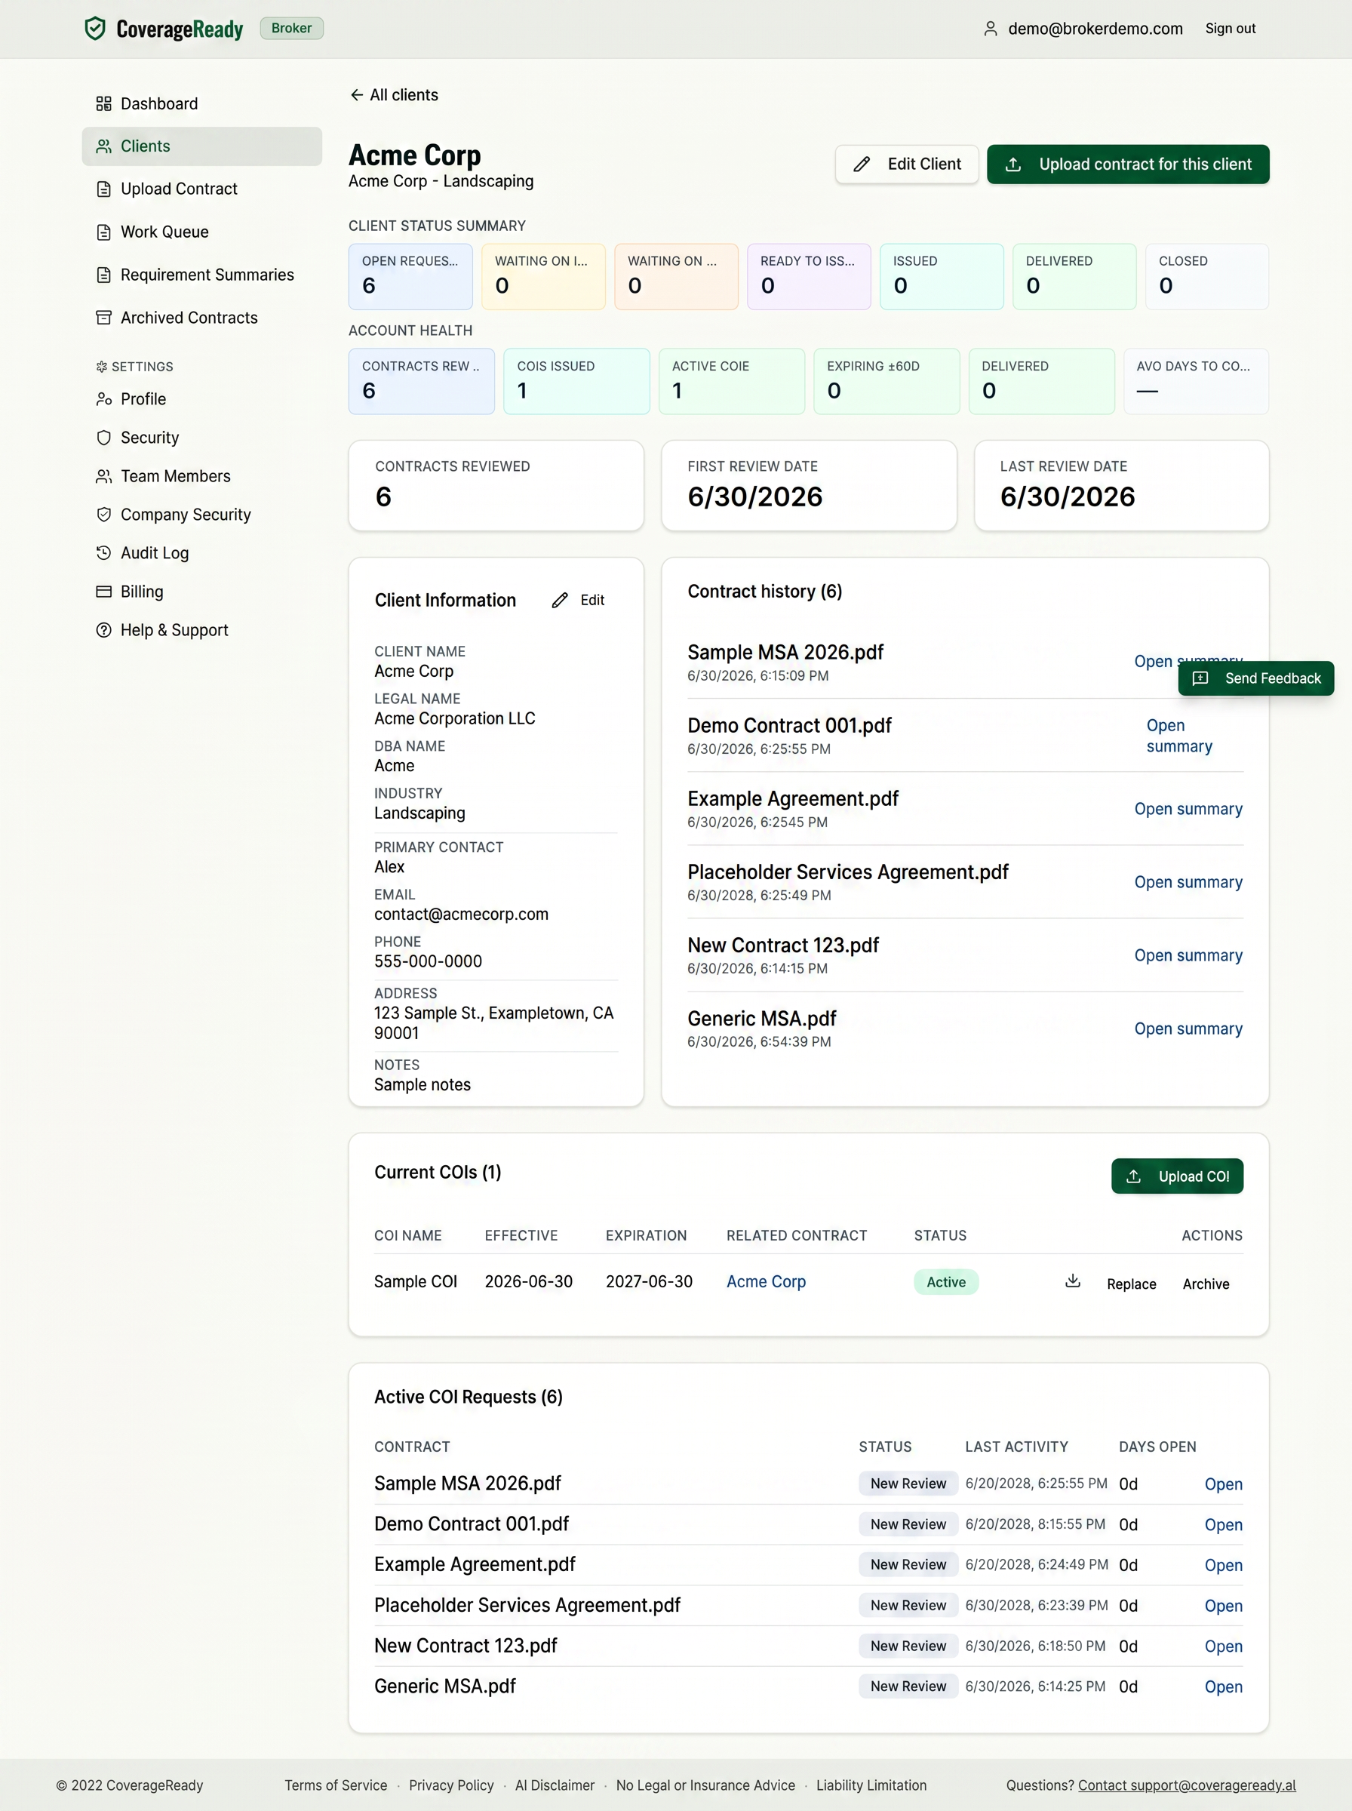Click the Send Feedback button

(x=1255, y=678)
